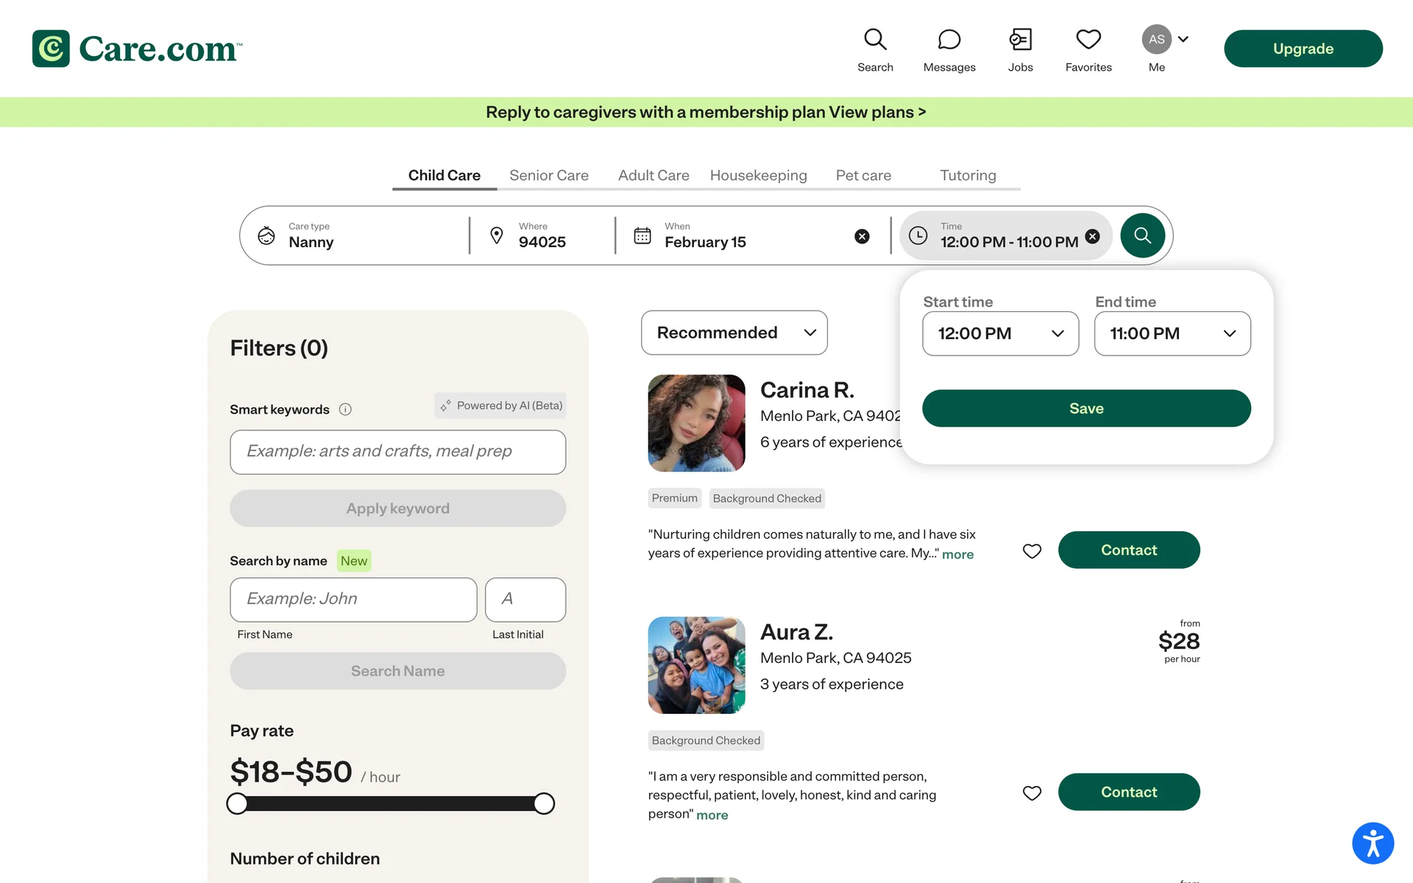Save the selected time range
This screenshot has height=883, width=1413.
pos(1086,408)
